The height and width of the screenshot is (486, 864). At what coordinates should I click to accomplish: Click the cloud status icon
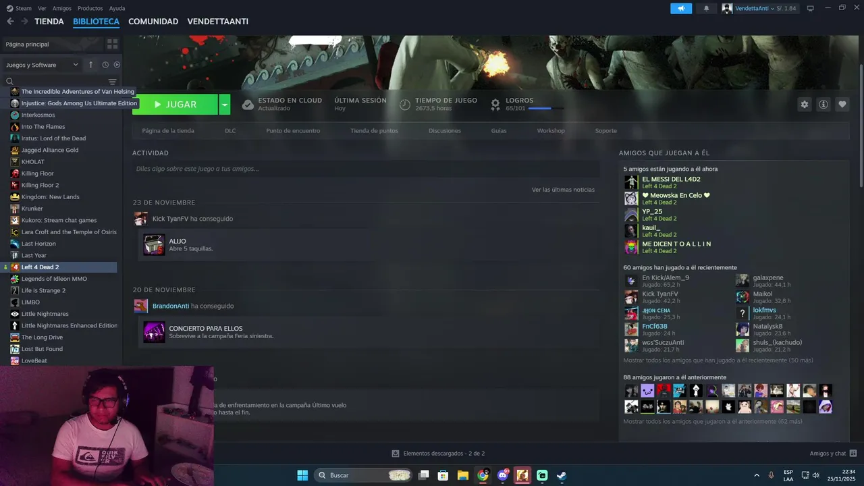pyautogui.click(x=248, y=105)
